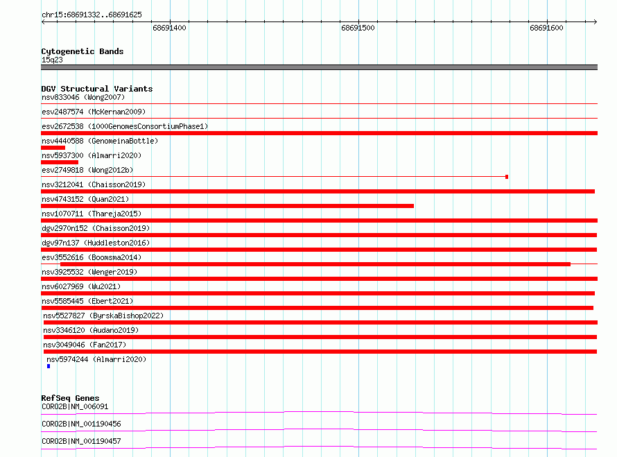The image size is (617, 457).
Task: Click the dgv97n137 (Huddleston2016) label
Action: [x=96, y=243]
